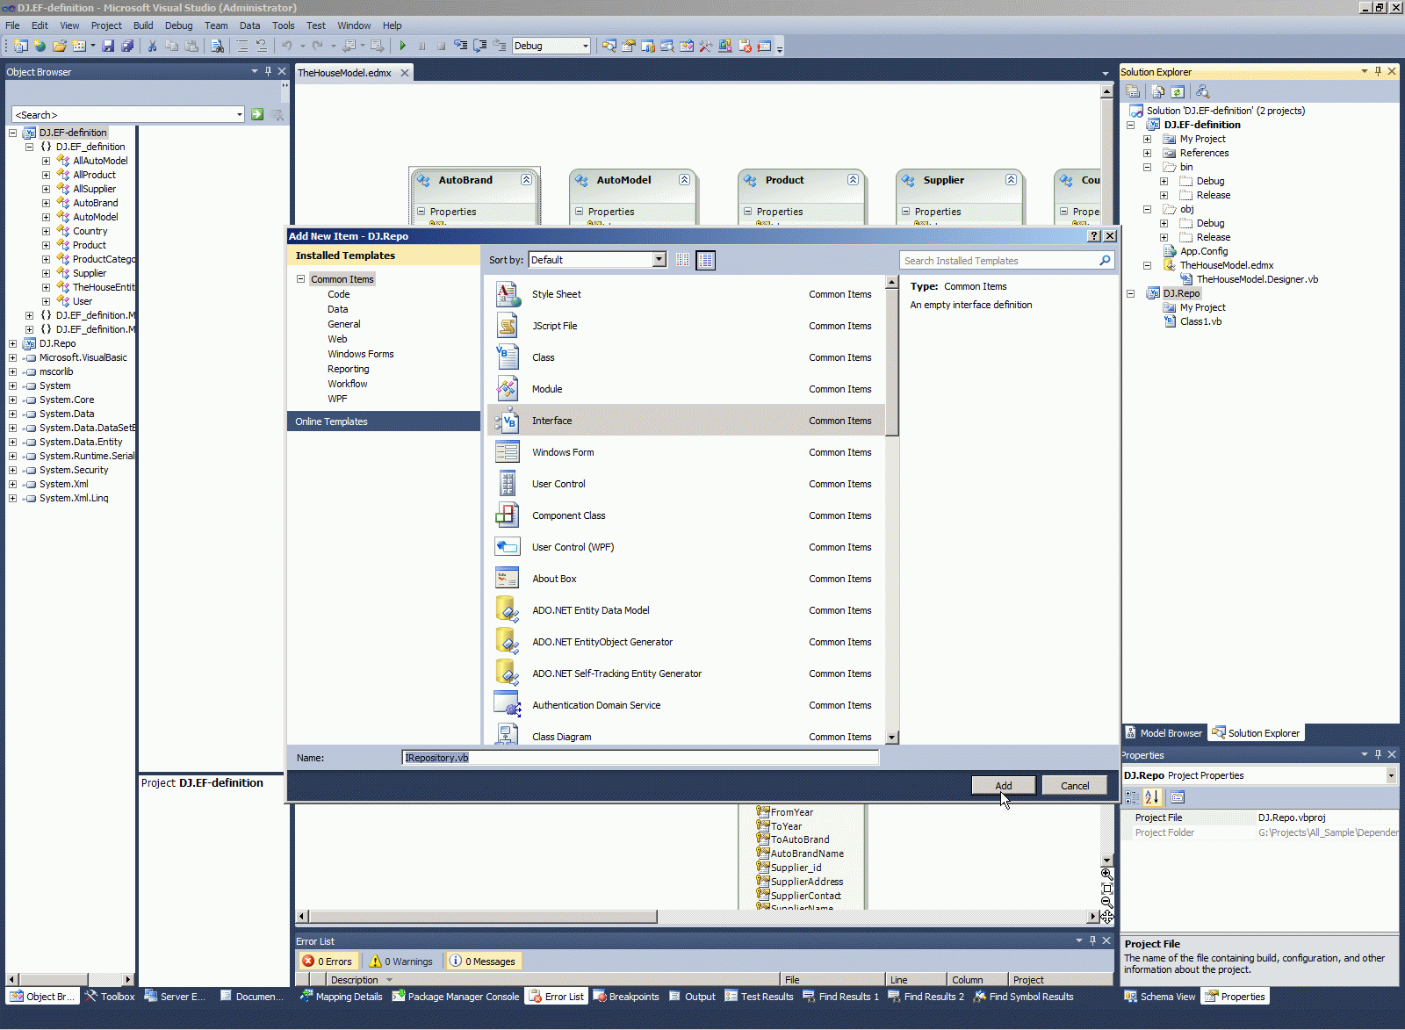Select the Reporting template category
1405x1030 pixels.
[x=348, y=369]
